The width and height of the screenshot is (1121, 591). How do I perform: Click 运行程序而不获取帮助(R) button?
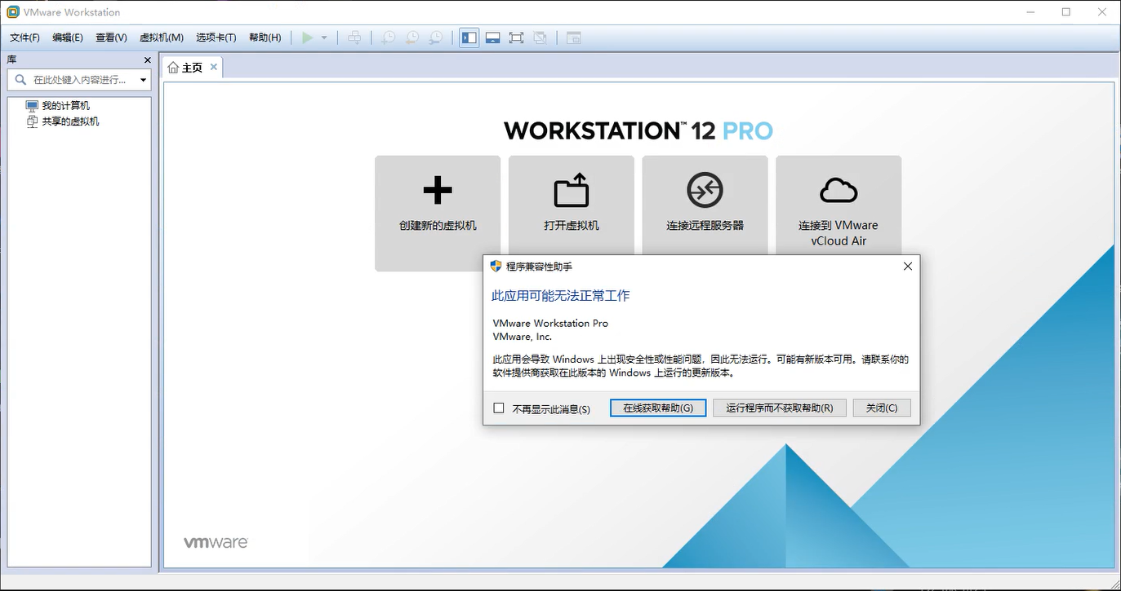[x=780, y=408]
